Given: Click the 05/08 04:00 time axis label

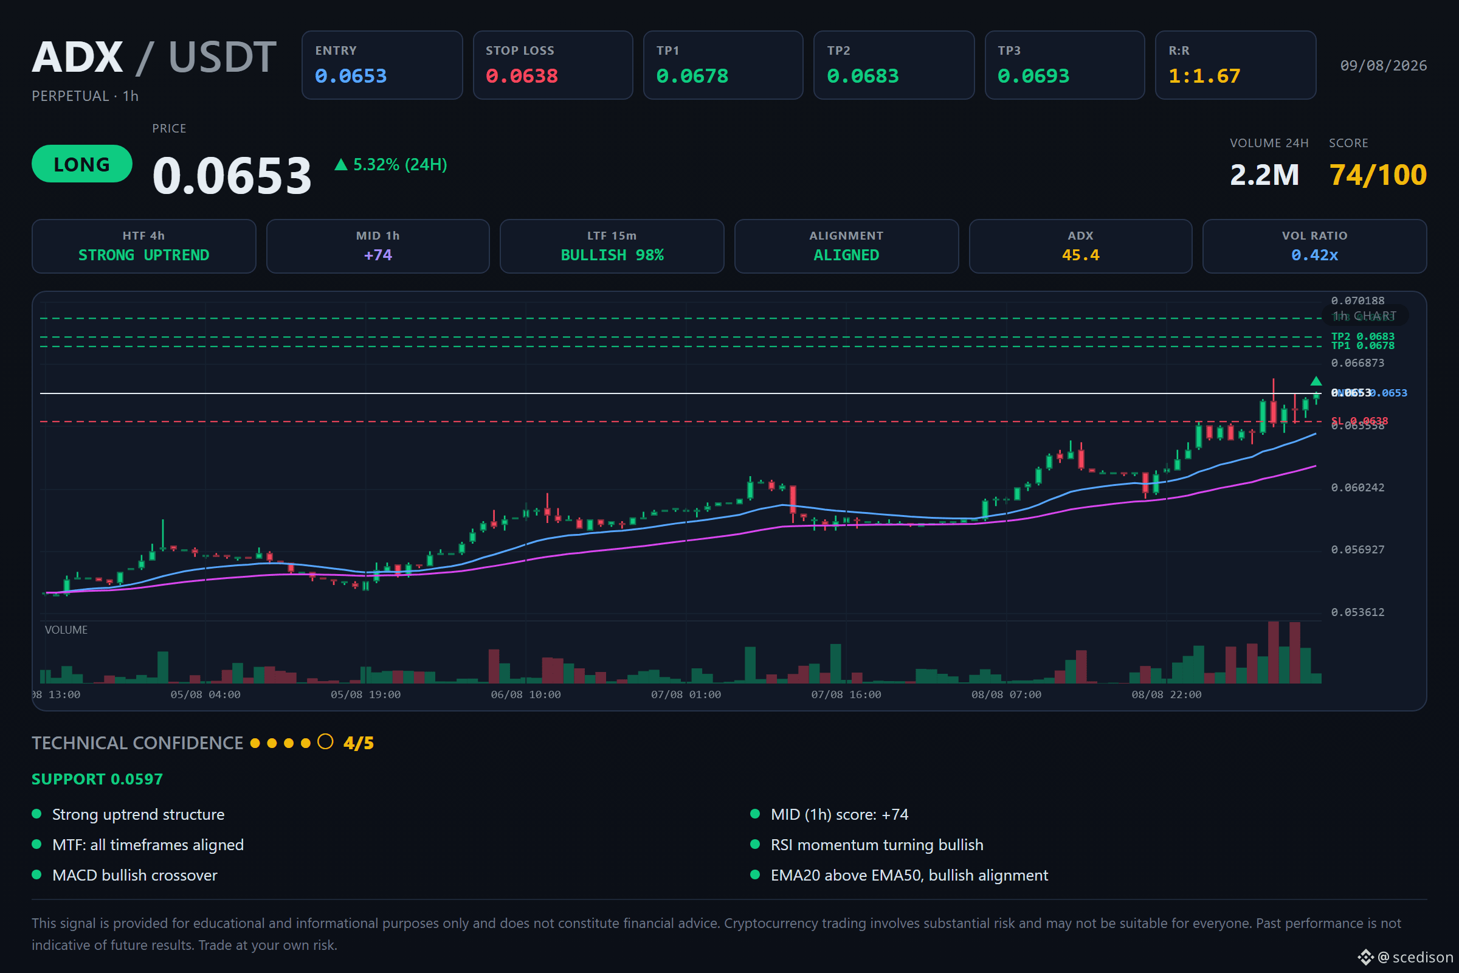Looking at the screenshot, I should coord(205,695).
